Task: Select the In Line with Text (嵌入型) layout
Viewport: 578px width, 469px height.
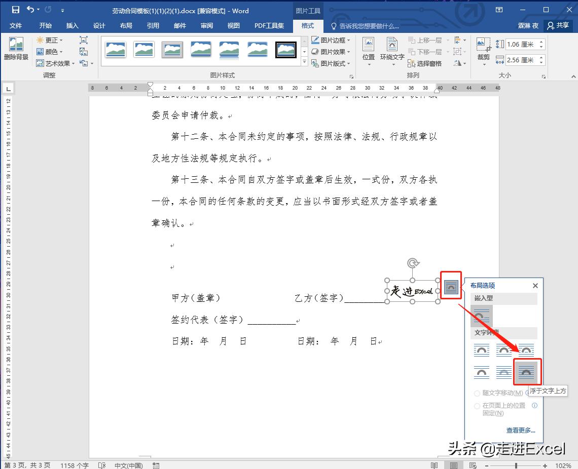Action: click(x=481, y=315)
